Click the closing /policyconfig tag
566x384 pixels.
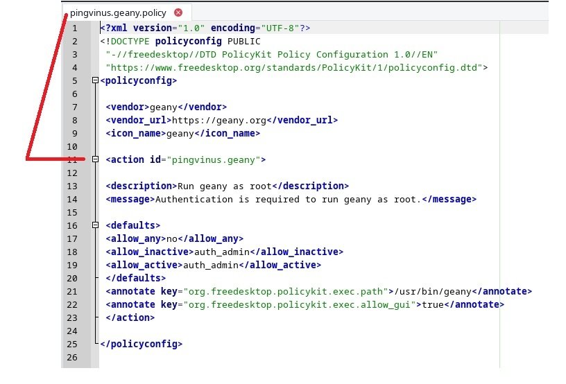[141, 344]
